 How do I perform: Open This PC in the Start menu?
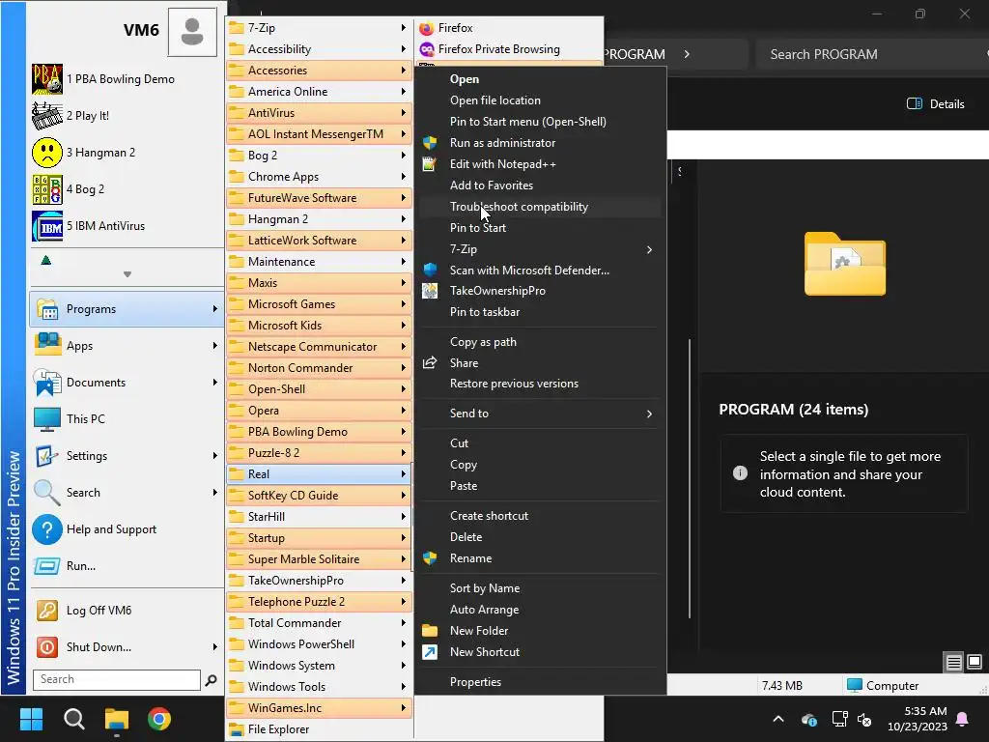[127, 419]
